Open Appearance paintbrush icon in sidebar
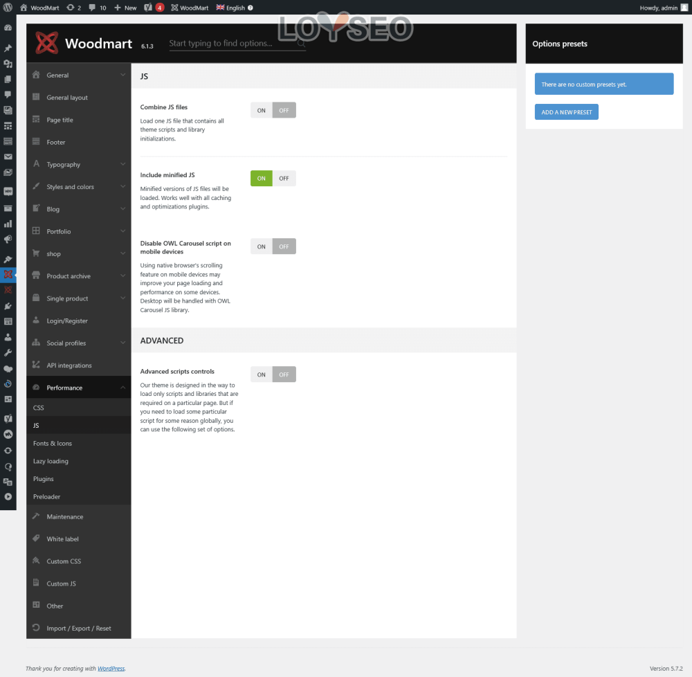Screen dimensions: 692x677 point(8,259)
